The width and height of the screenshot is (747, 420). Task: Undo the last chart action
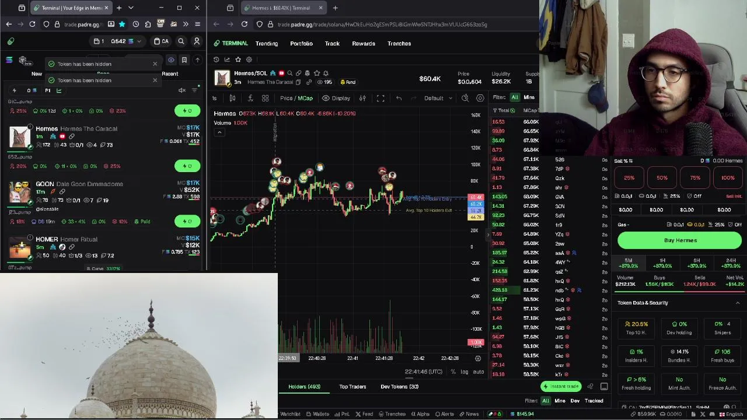399,98
